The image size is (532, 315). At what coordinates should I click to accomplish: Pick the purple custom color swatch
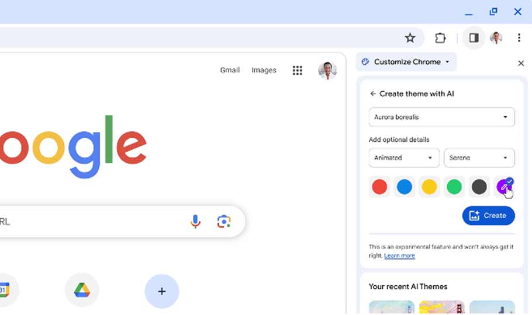click(504, 187)
